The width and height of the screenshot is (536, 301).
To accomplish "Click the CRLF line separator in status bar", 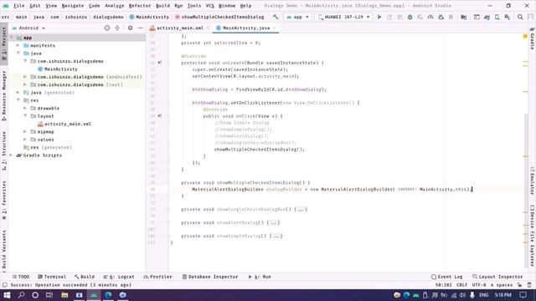I will (x=461, y=285).
